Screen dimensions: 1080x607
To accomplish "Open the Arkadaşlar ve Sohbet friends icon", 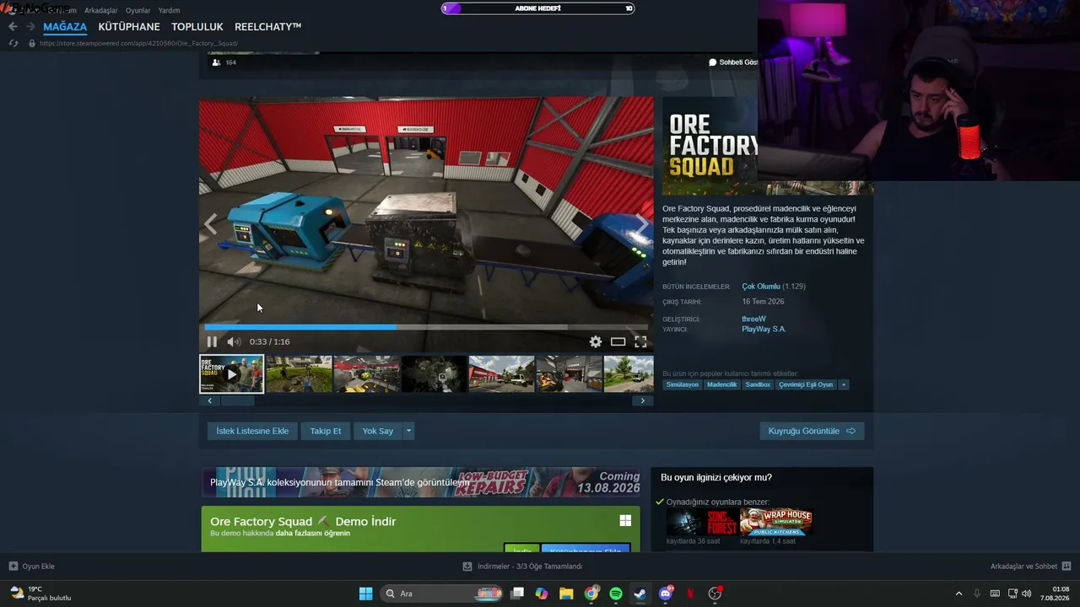I will [1066, 567].
